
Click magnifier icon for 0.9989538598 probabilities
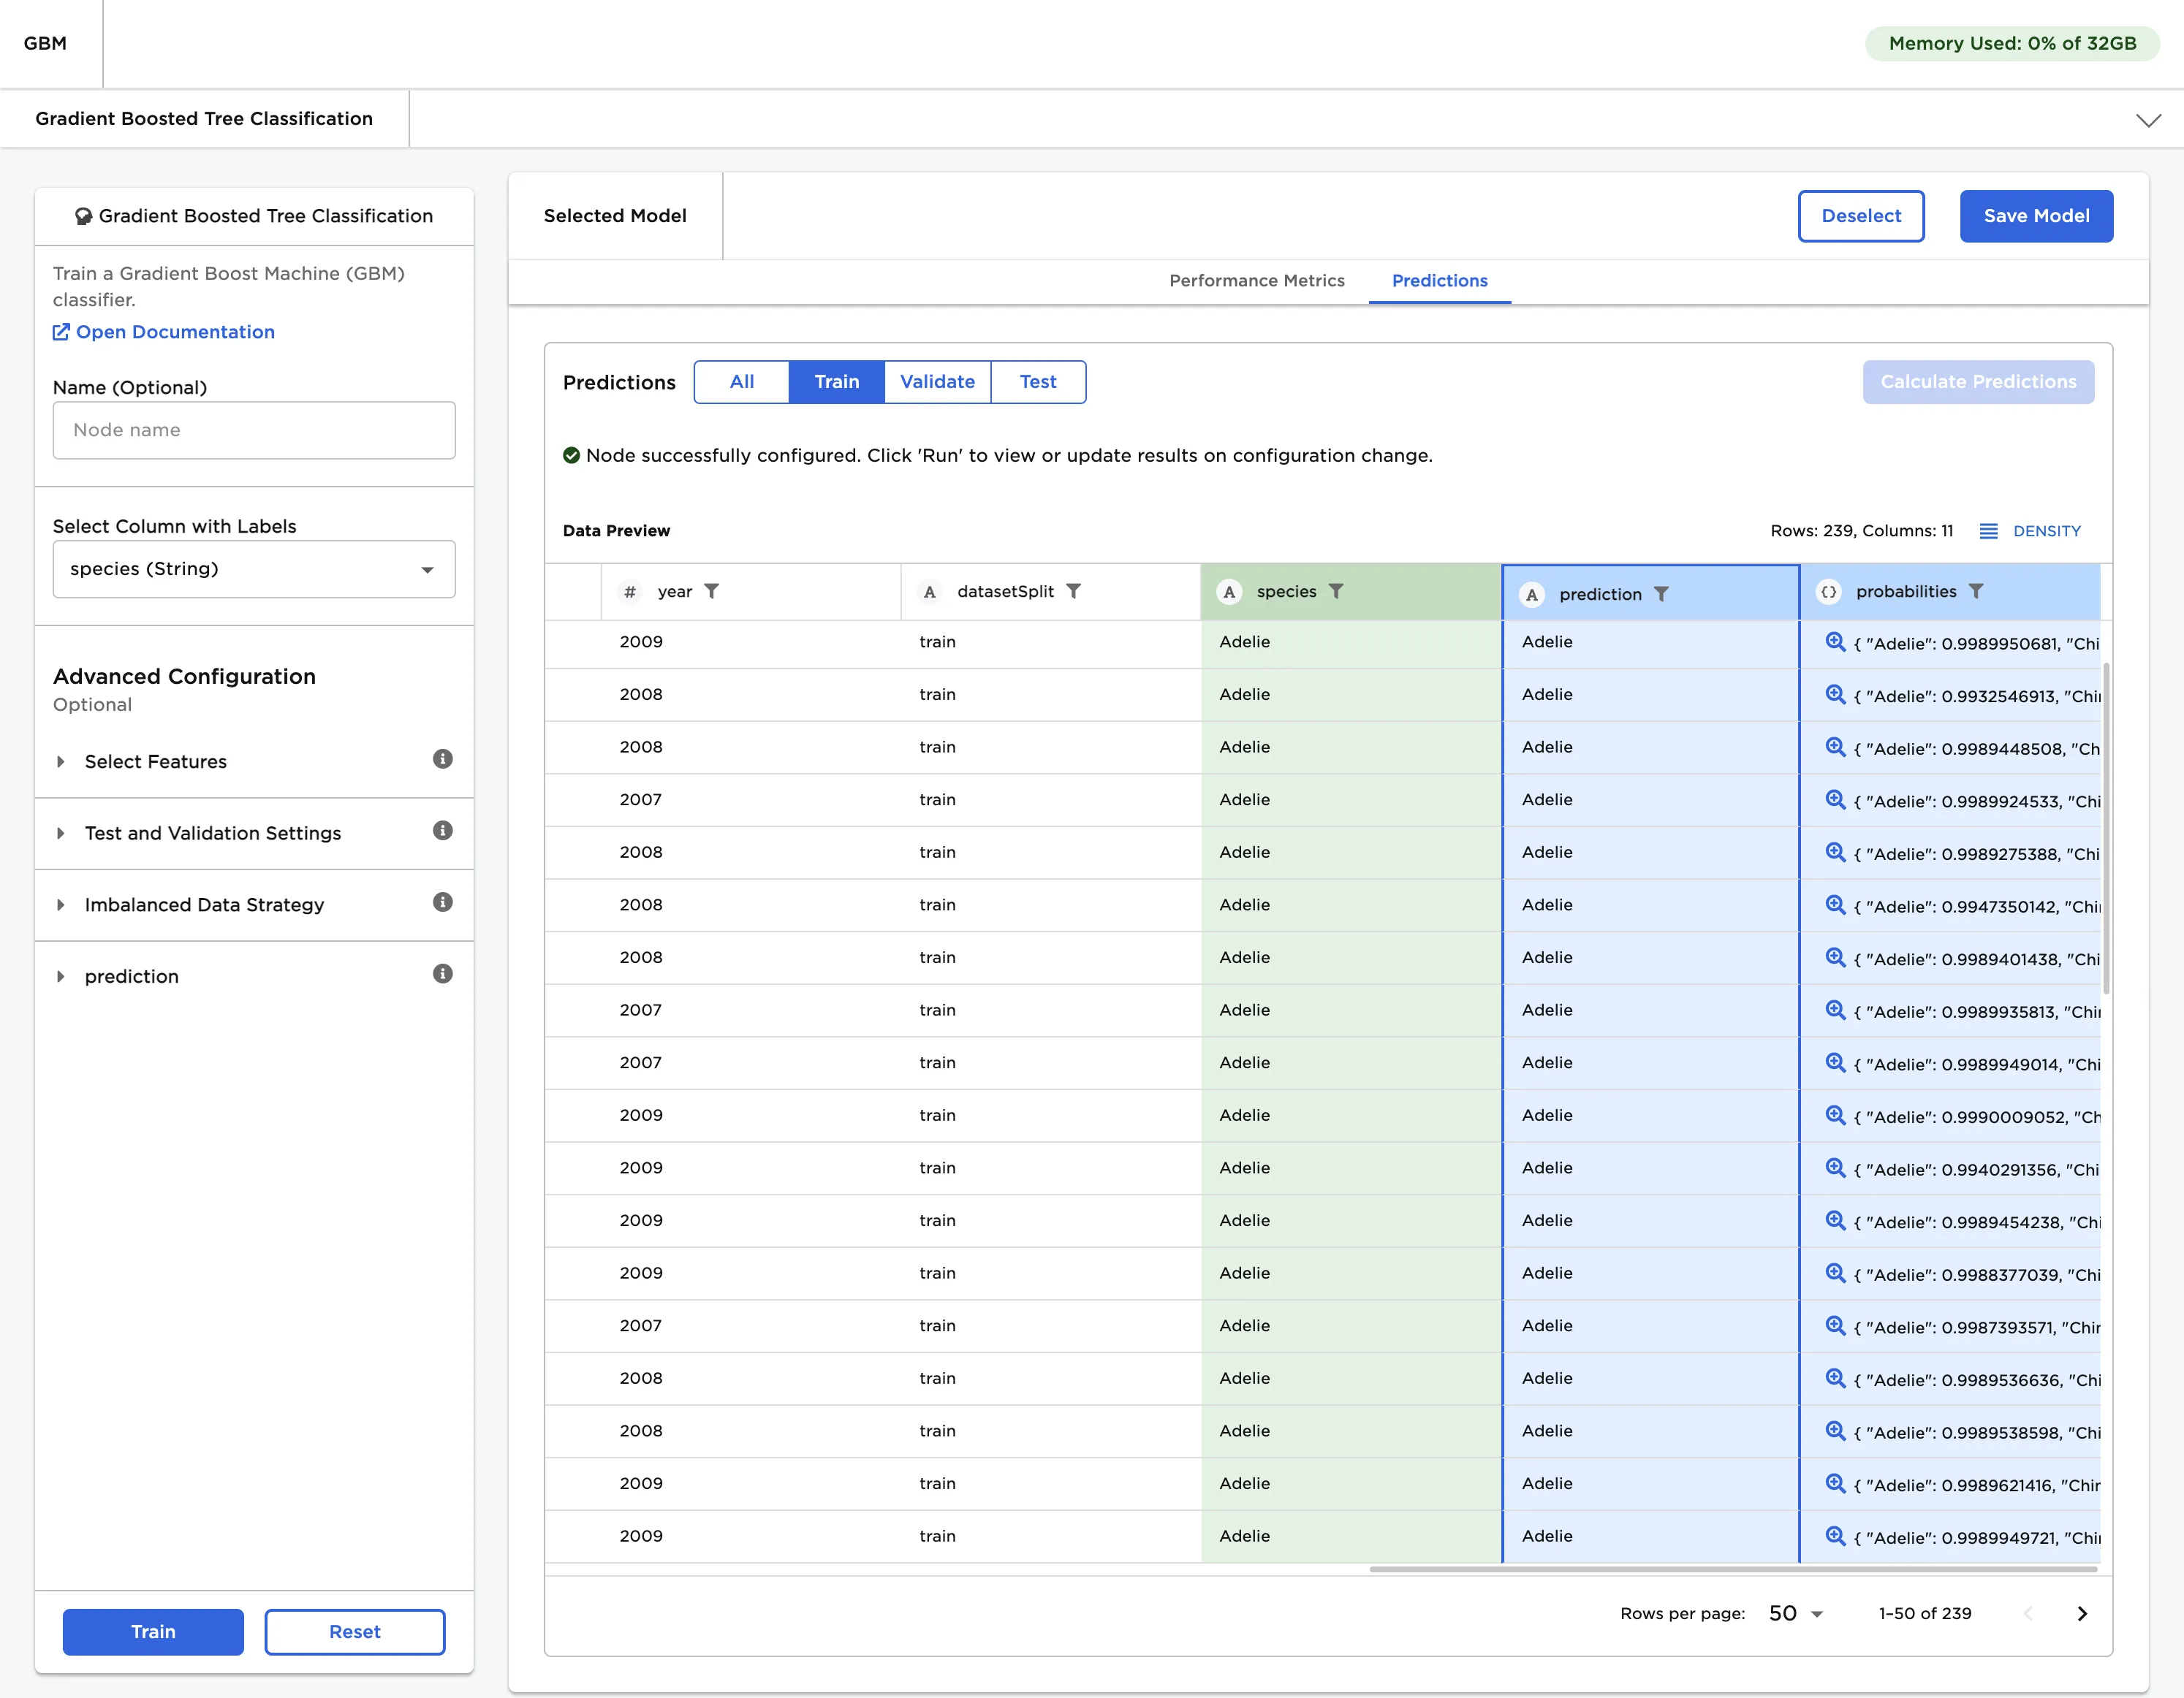[1835, 1431]
